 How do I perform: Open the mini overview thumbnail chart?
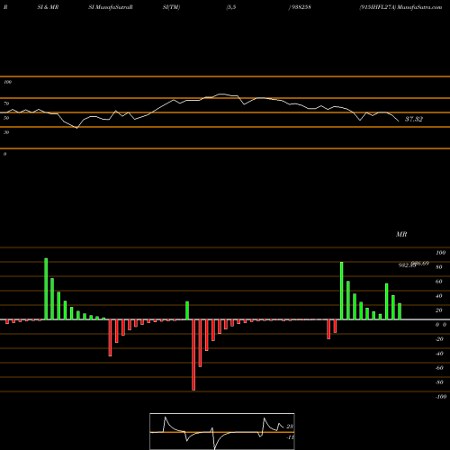coord(222,431)
